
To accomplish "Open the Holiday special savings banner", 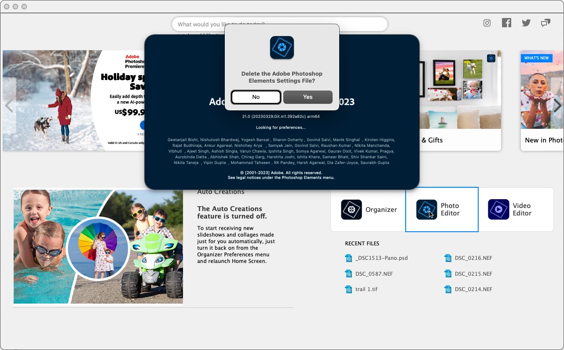I will click(73, 101).
